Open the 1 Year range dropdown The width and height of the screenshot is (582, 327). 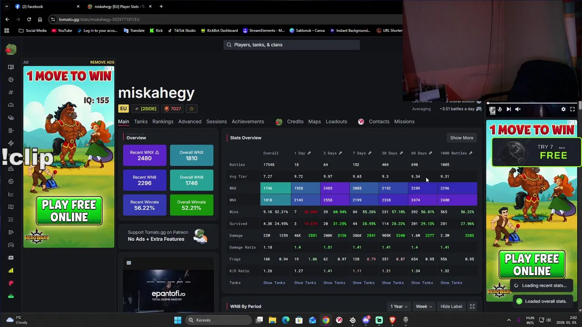coord(399,307)
